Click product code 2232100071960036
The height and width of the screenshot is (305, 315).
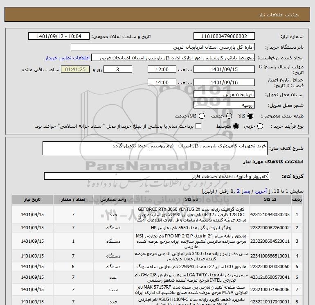click(270, 289)
